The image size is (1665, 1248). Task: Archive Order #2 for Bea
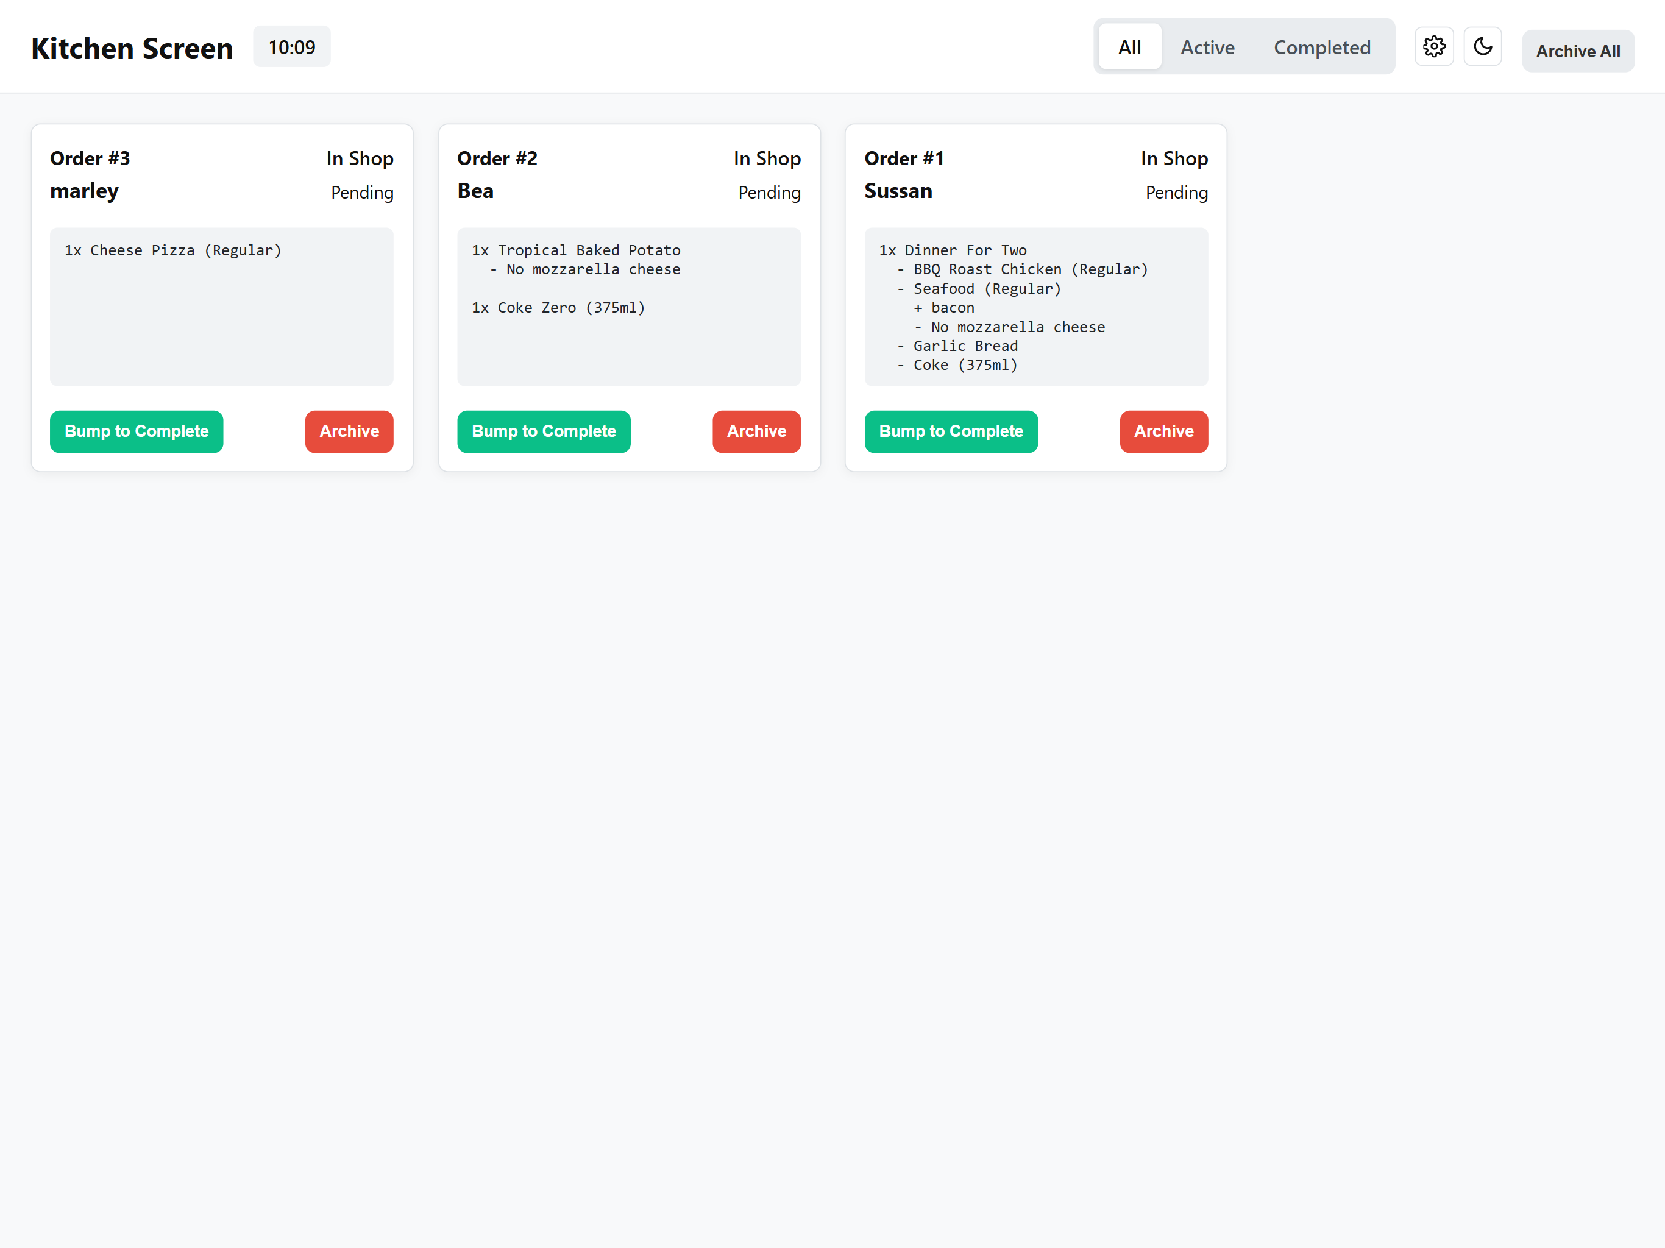point(756,431)
